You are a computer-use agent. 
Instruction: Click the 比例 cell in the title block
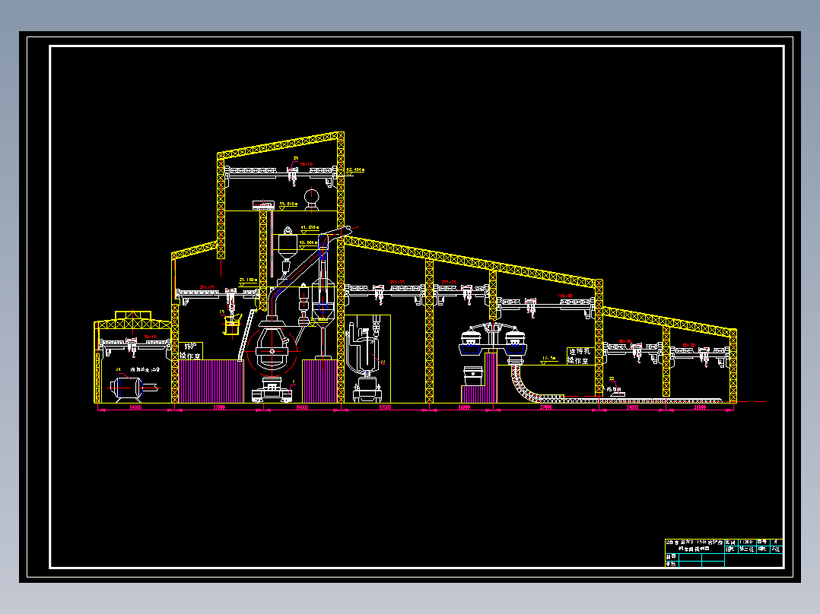730,543
